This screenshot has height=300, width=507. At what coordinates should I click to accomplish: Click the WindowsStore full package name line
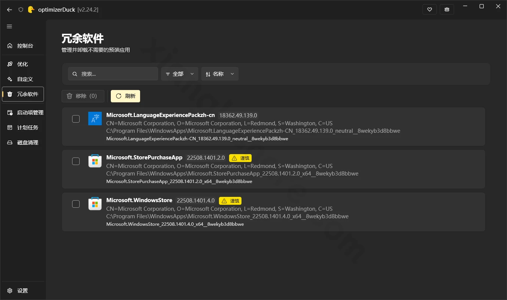[x=175, y=224]
